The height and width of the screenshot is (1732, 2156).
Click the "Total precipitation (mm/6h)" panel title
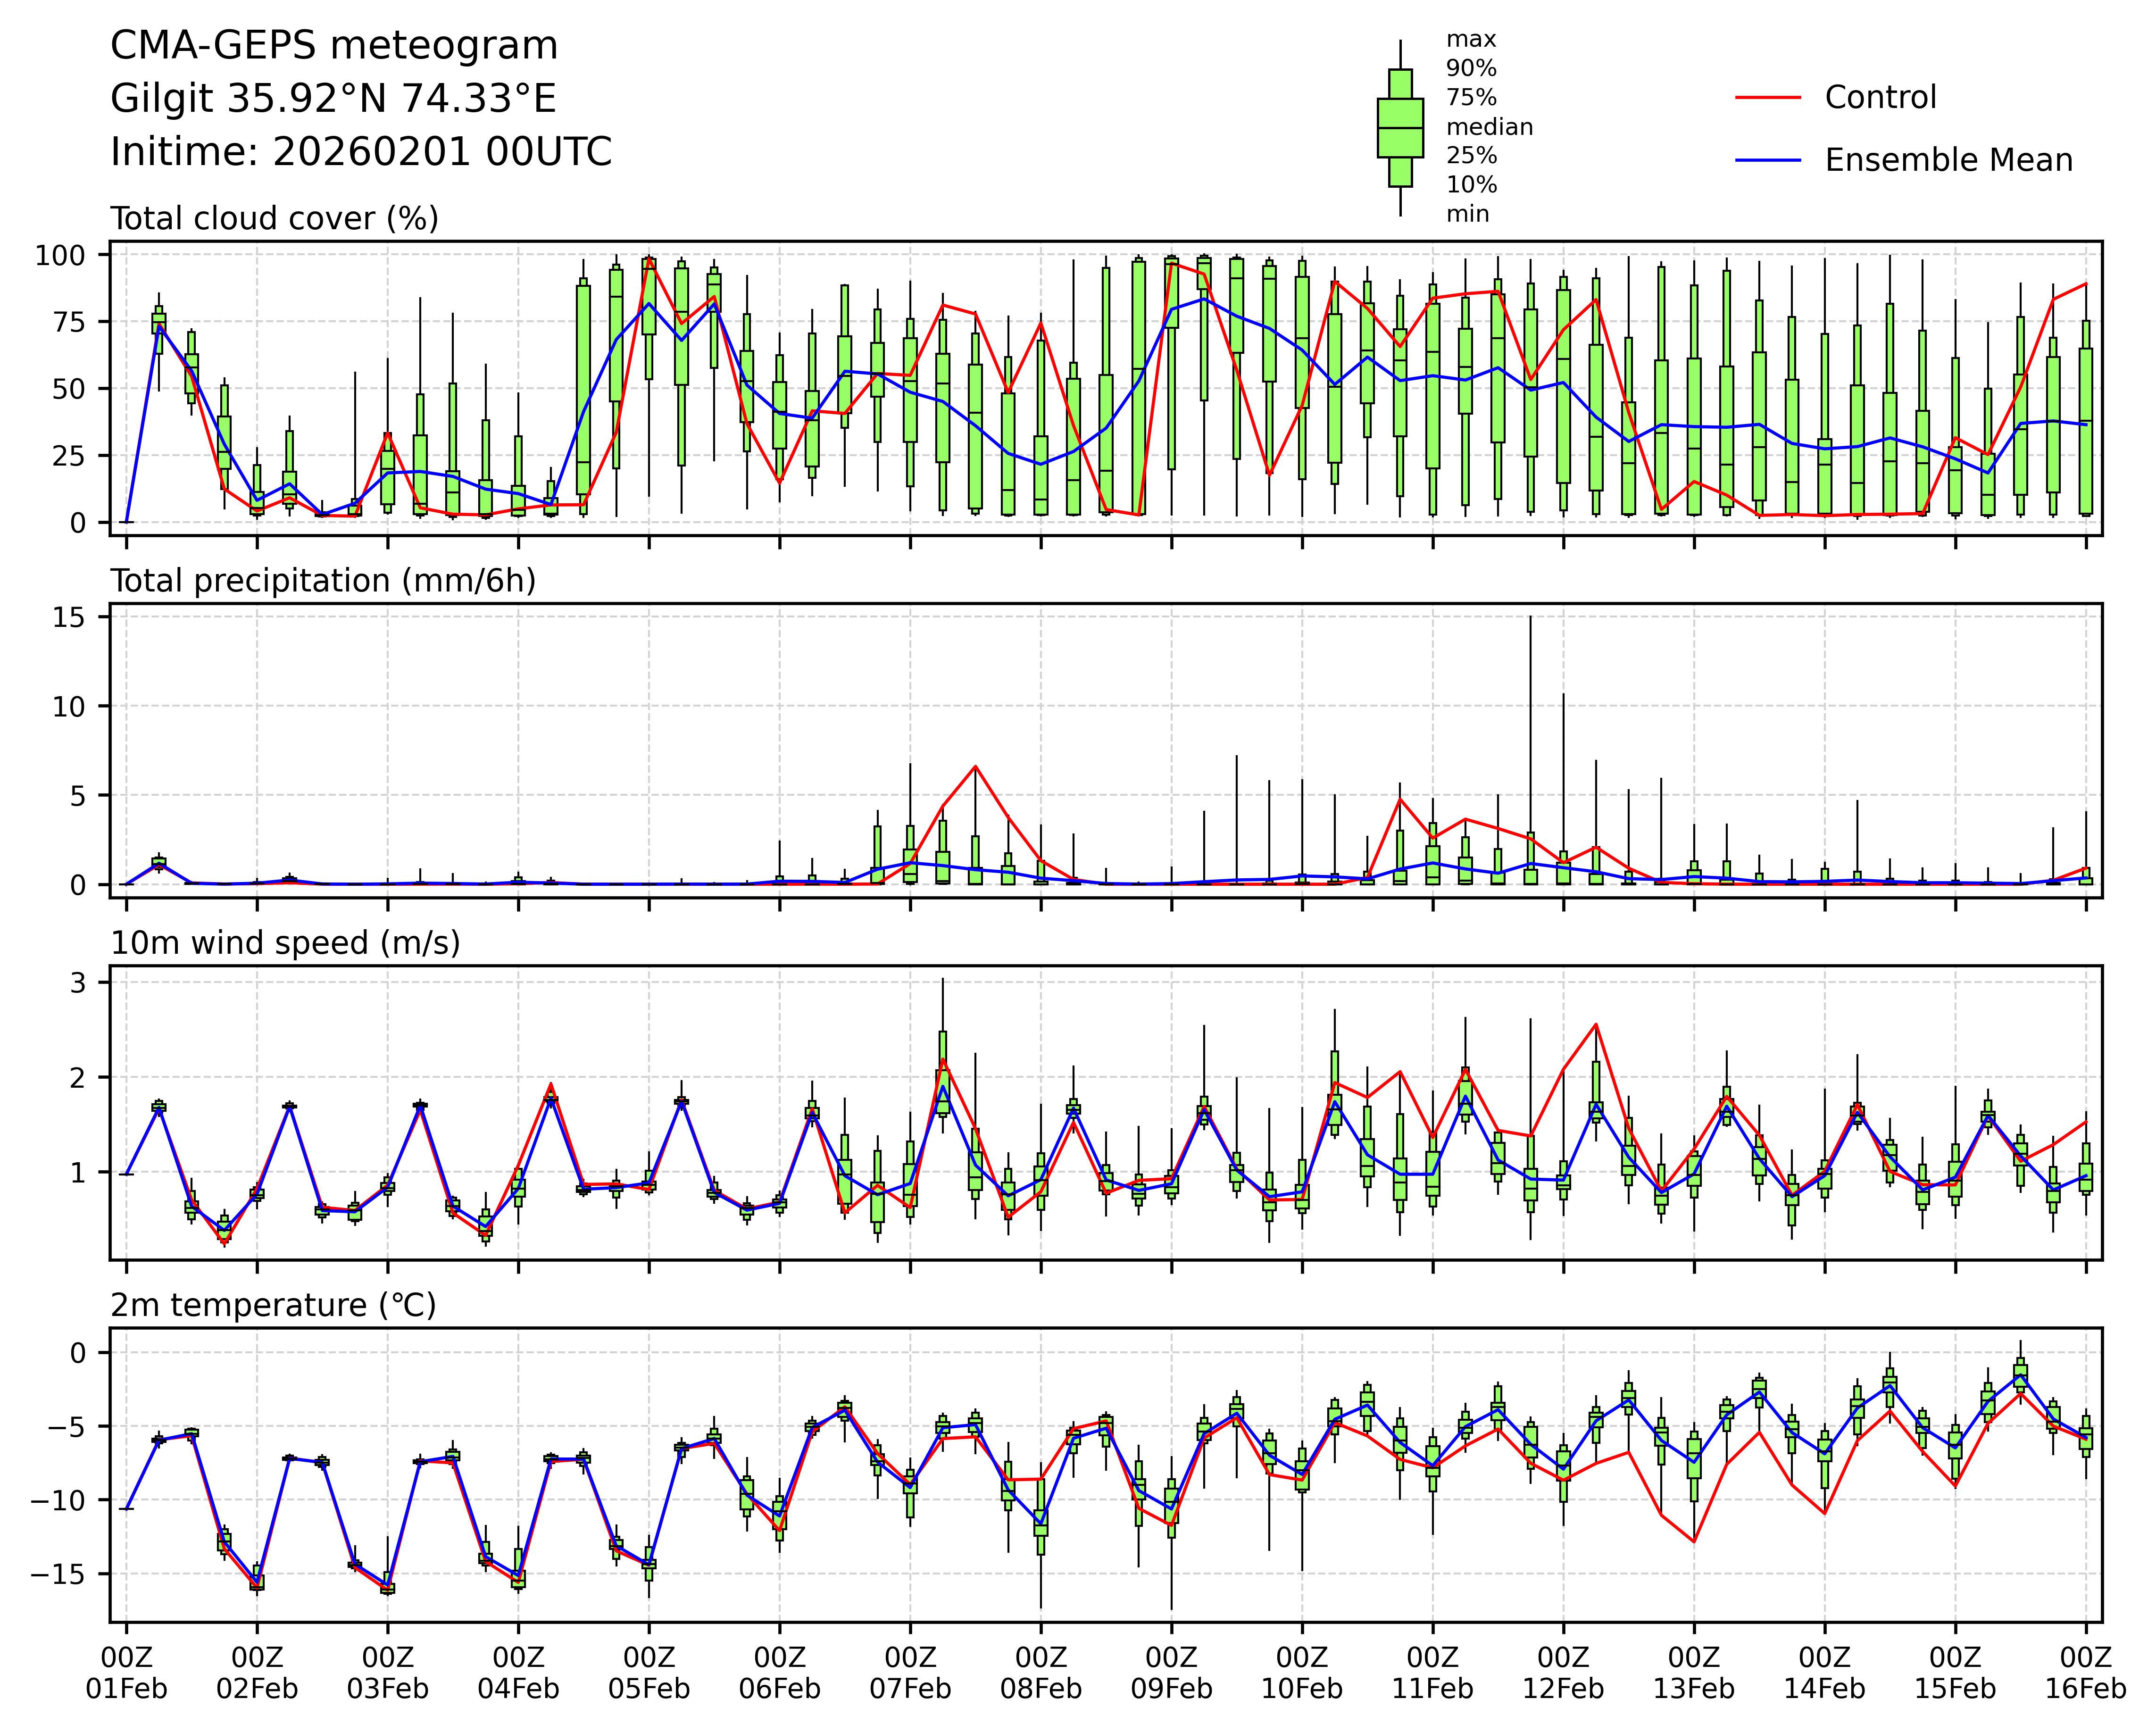(x=323, y=581)
